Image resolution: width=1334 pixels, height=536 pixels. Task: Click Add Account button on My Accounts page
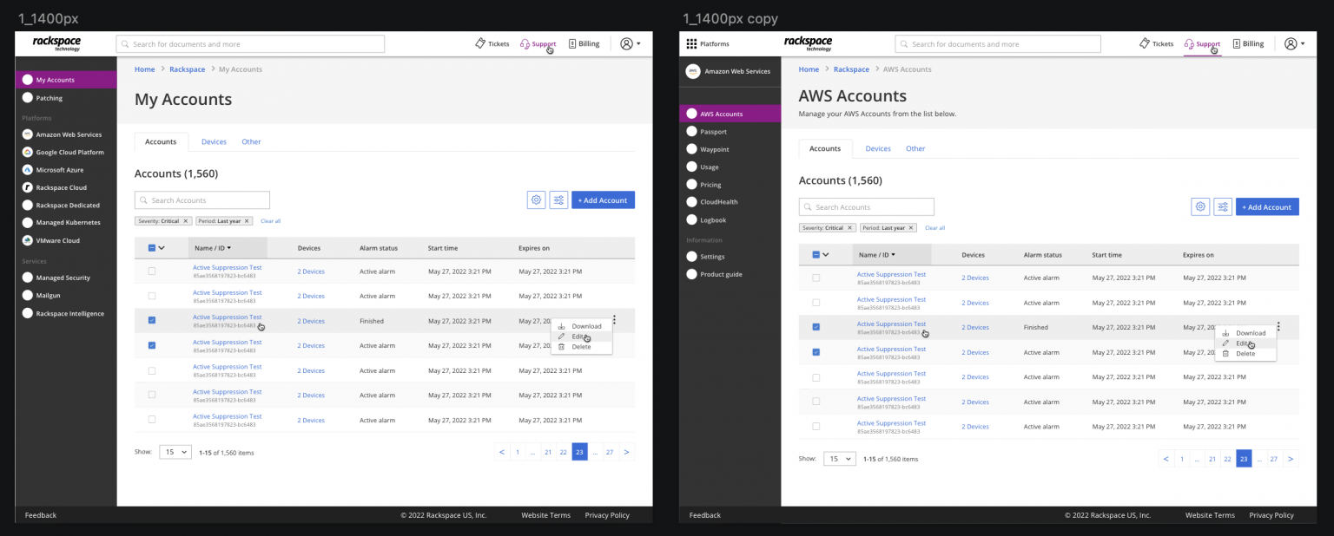click(603, 200)
